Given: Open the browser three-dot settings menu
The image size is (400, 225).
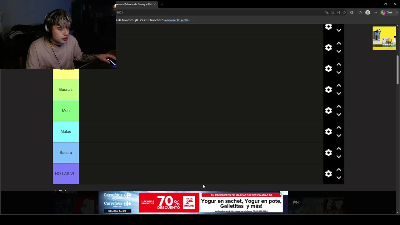Looking at the screenshot, I should [375, 12].
